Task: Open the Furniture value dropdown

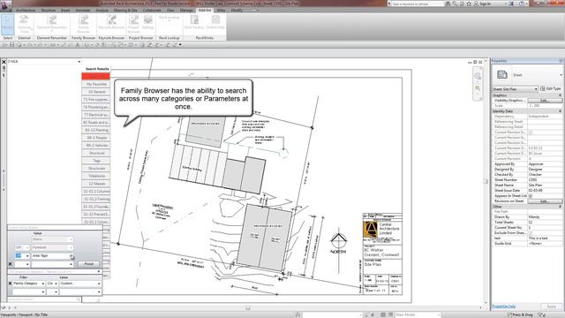Action: click(x=71, y=247)
